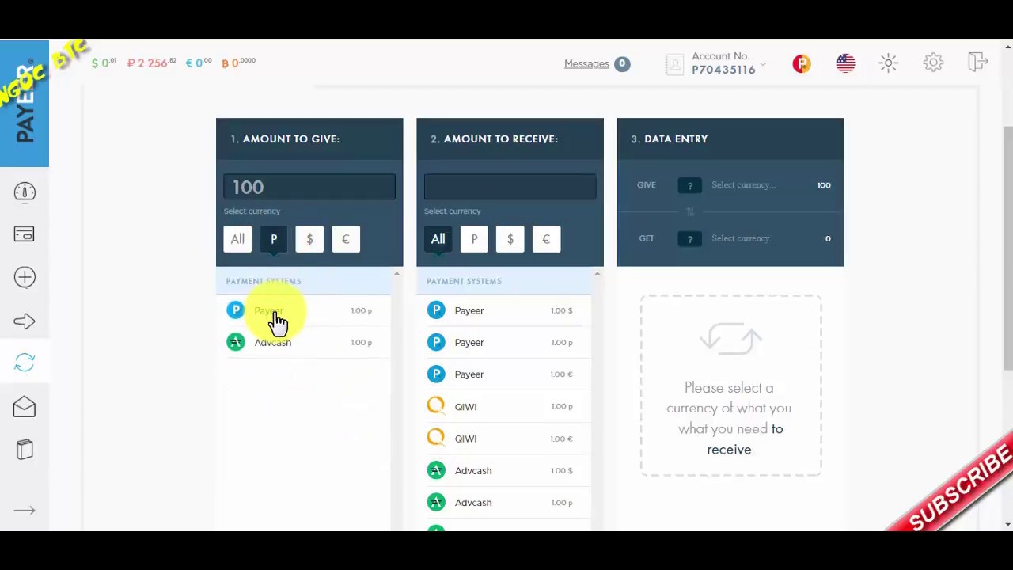Change language via the US flag icon
Viewport: 1013px width, 570px height.
coord(845,63)
